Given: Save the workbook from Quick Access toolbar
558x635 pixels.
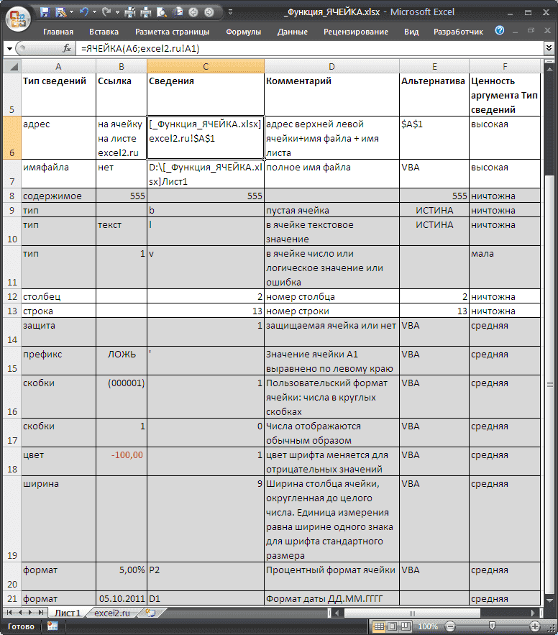Looking at the screenshot, I should coord(45,12).
